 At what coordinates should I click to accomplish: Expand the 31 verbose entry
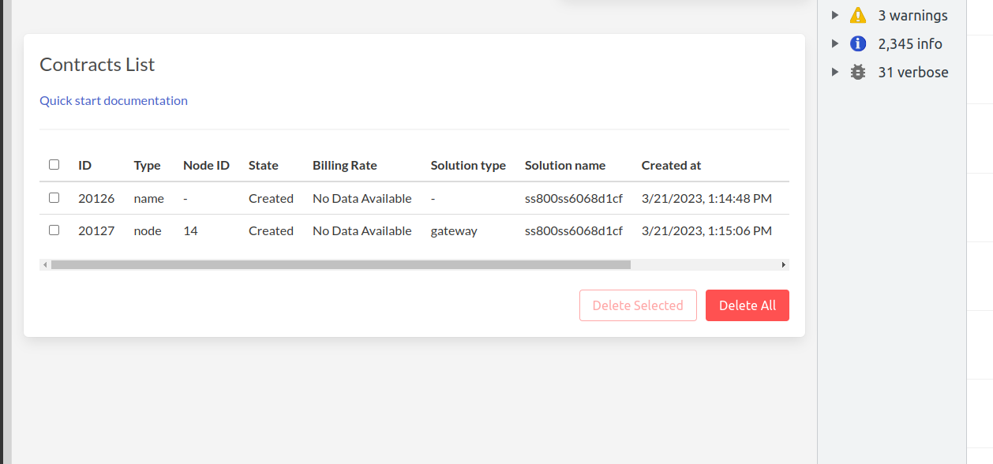(x=835, y=72)
